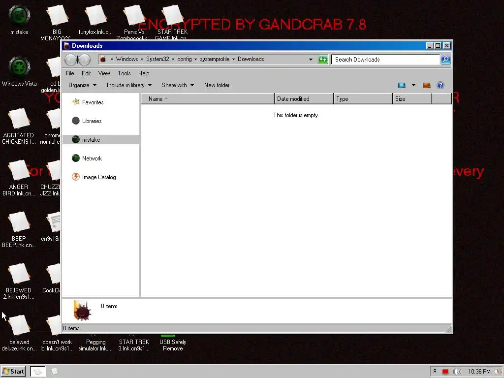This screenshot has width=504, height=378.
Task: Select the Pegging simulator desktop file
Action: (x=95, y=343)
